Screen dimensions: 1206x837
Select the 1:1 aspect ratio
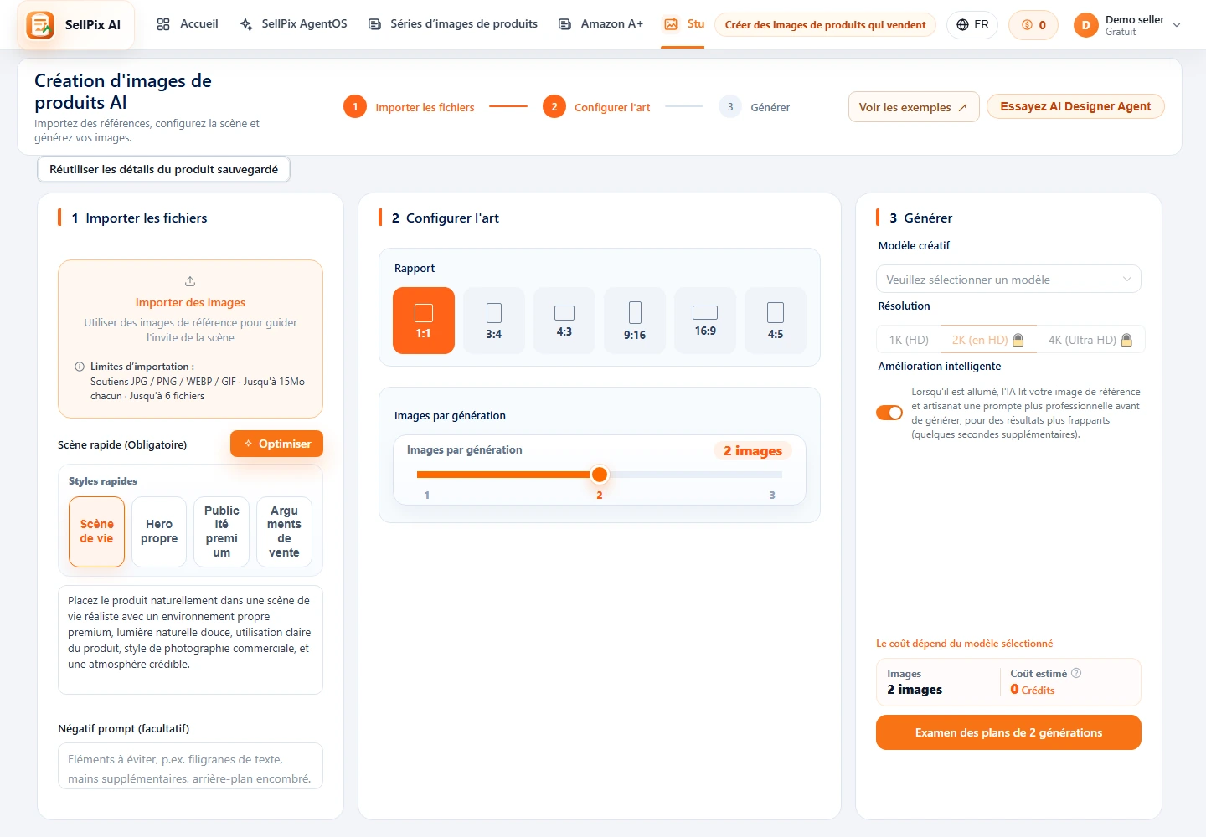pyautogui.click(x=424, y=321)
